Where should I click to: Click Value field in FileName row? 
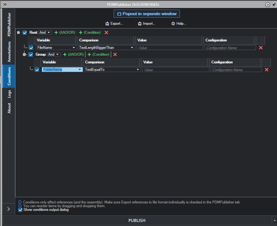click(170, 48)
